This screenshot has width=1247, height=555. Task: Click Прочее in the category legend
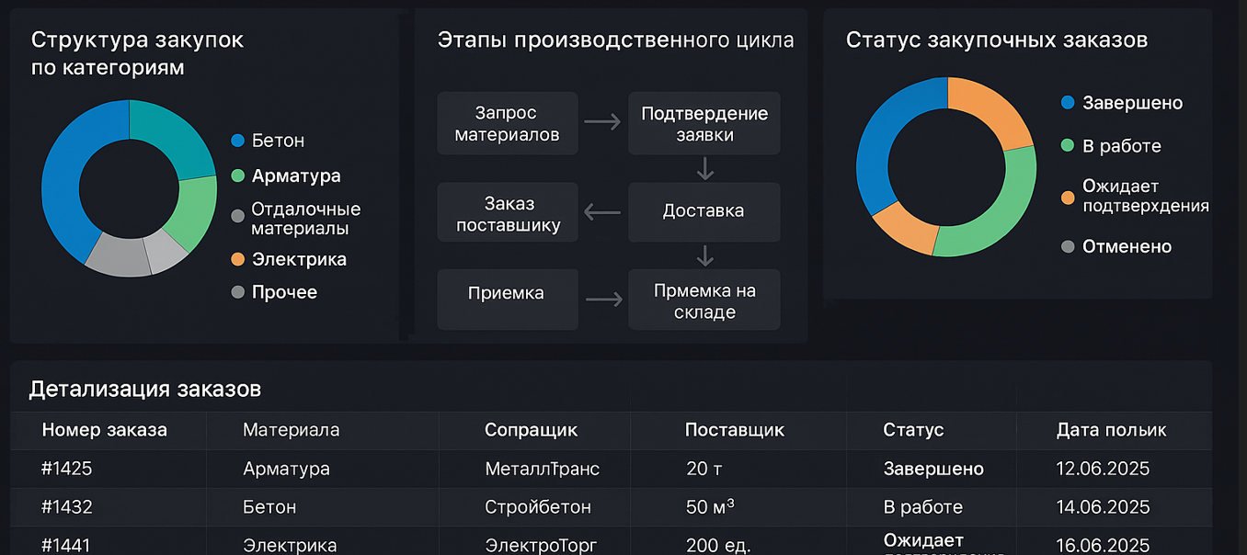pos(284,292)
